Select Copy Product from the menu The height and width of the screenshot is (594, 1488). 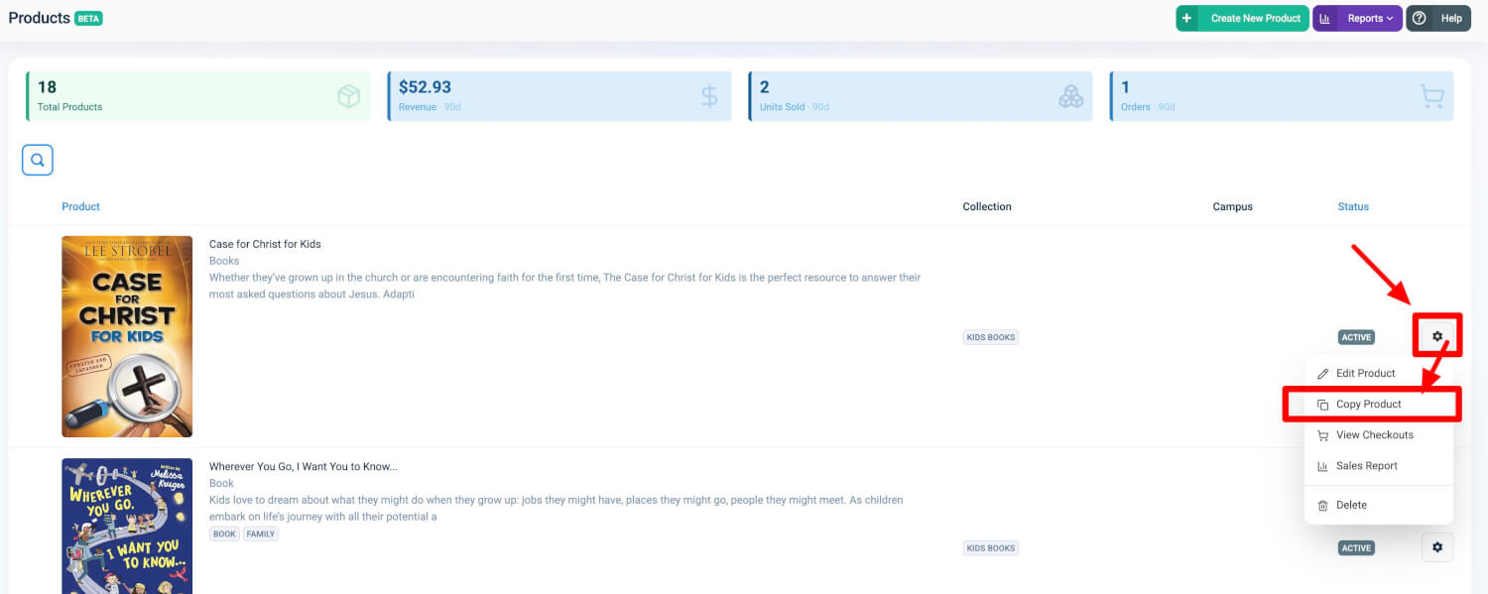[1370, 404]
